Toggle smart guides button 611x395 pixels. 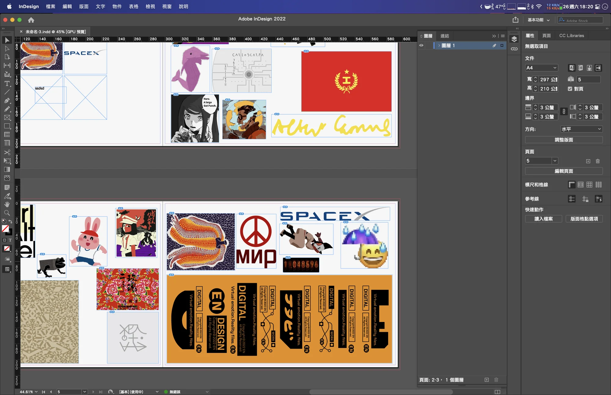coord(598,199)
